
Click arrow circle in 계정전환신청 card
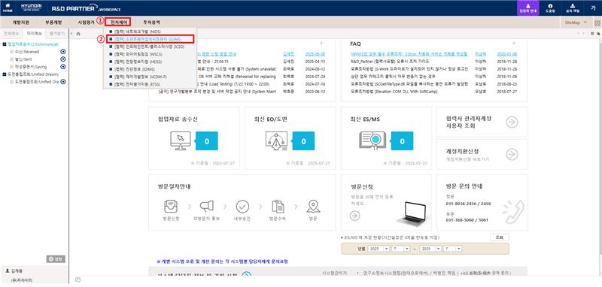pos(512,154)
